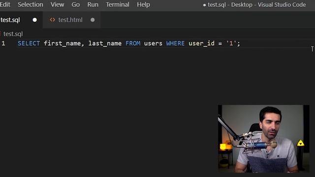Image resolution: width=315 pixels, height=177 pixels.
Task: Click the WHERE keyword
Action: 175,43
